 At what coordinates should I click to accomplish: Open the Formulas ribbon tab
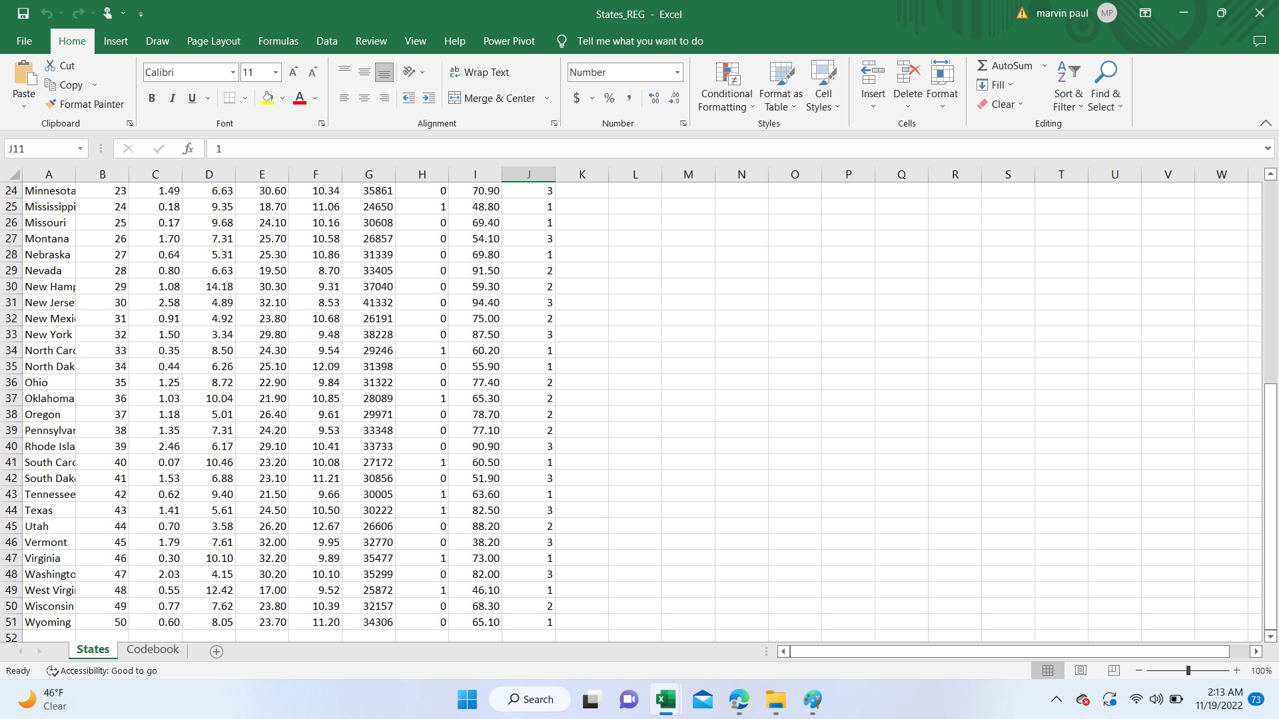[x=278, y=41]
